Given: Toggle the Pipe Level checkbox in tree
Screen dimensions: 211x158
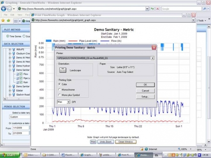Looking at the screenshot, I should coord(21,78).
